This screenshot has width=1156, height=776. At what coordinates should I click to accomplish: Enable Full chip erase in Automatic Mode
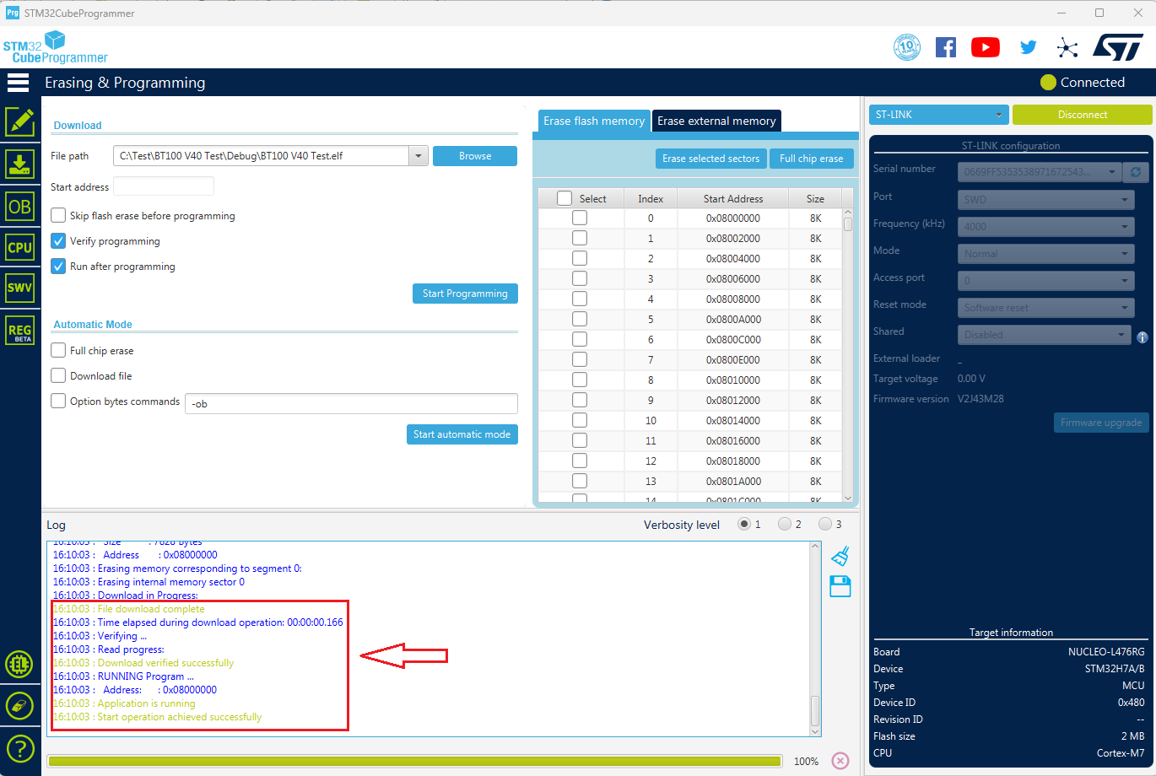[x=57, y=350]
